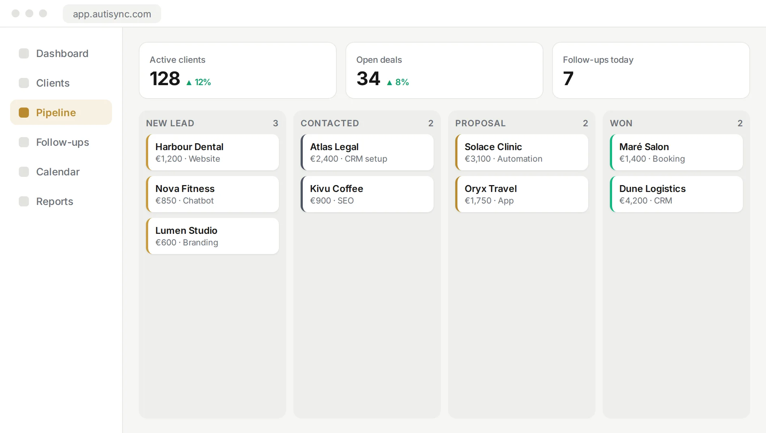The image size is (766, 433).
Task: Select the Lumen Studio deal card
Action: (212, 236)
